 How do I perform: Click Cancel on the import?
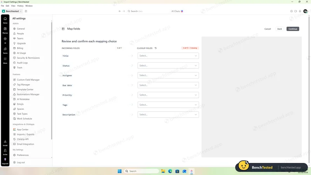[267, 29]
